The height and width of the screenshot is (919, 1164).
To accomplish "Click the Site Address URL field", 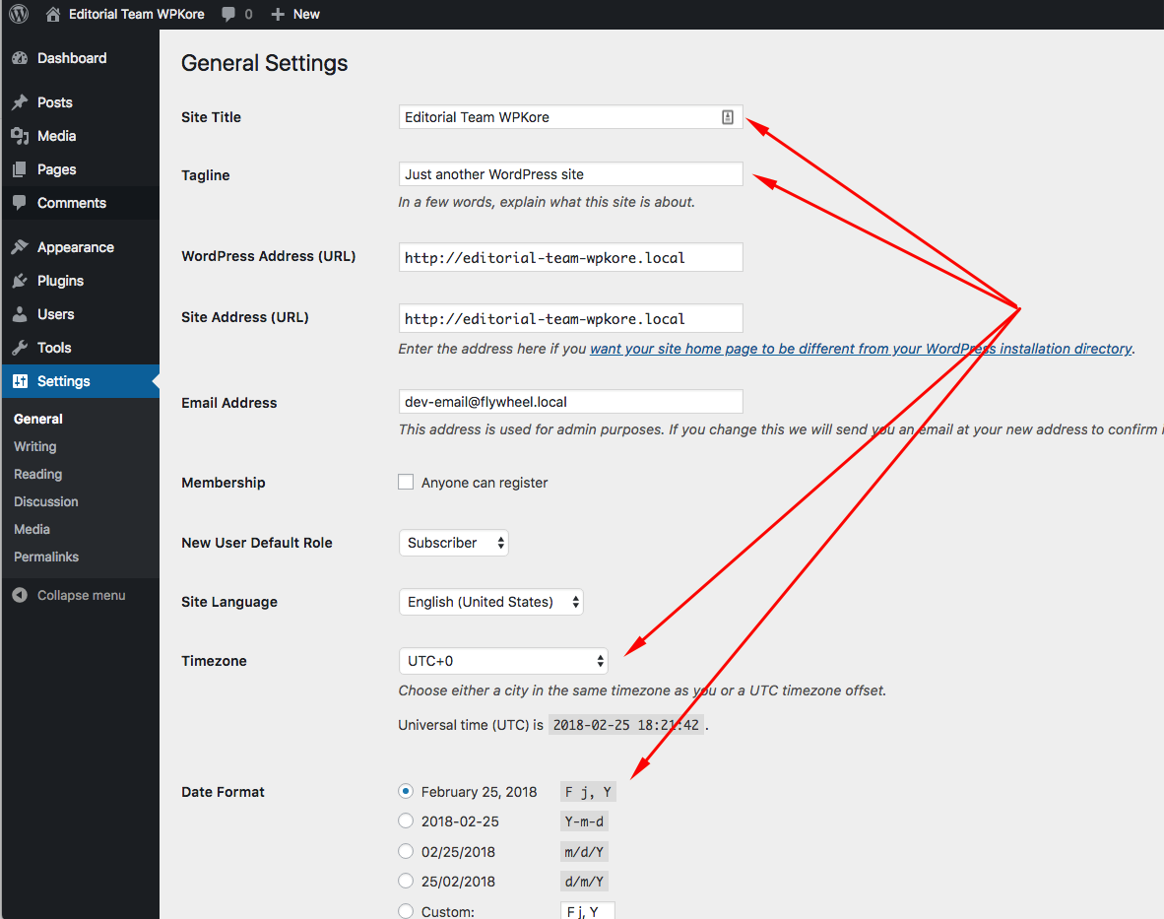I will [571, 318].
